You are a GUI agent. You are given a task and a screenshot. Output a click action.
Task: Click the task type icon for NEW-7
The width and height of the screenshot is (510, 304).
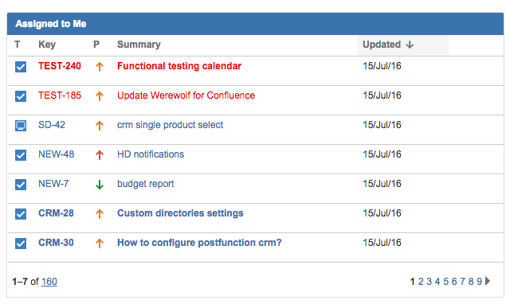(21, 185)
